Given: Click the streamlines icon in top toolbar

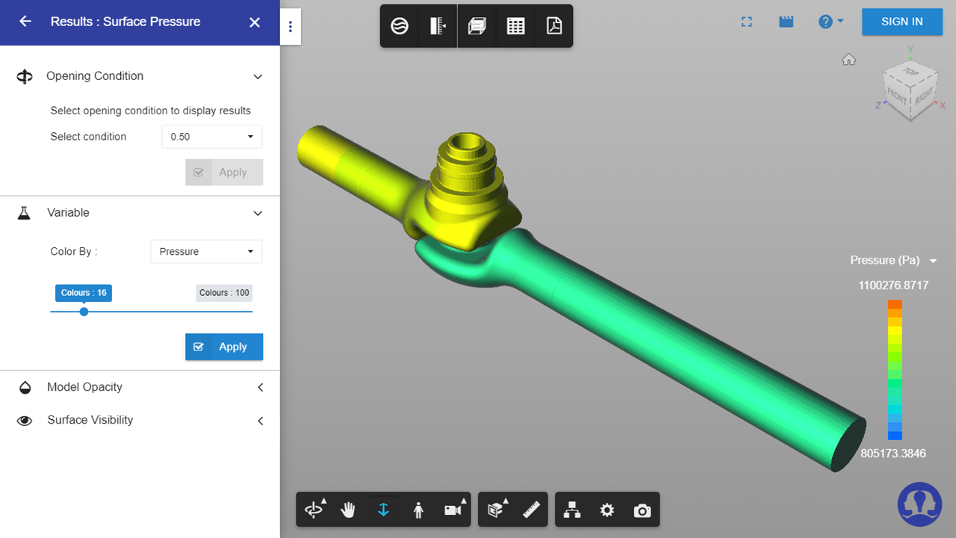Looking at the screenshot, I should 400,26.
